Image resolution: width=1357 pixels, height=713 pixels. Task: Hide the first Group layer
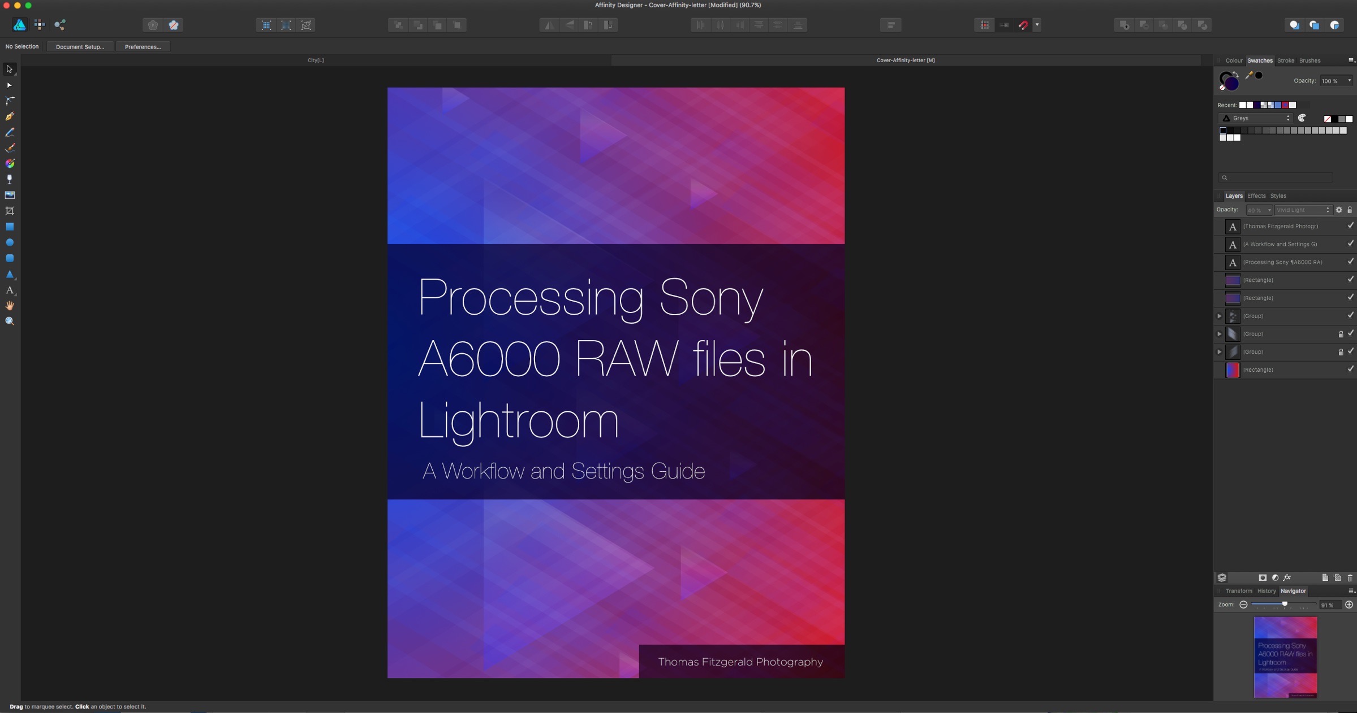pos(1350,315)
